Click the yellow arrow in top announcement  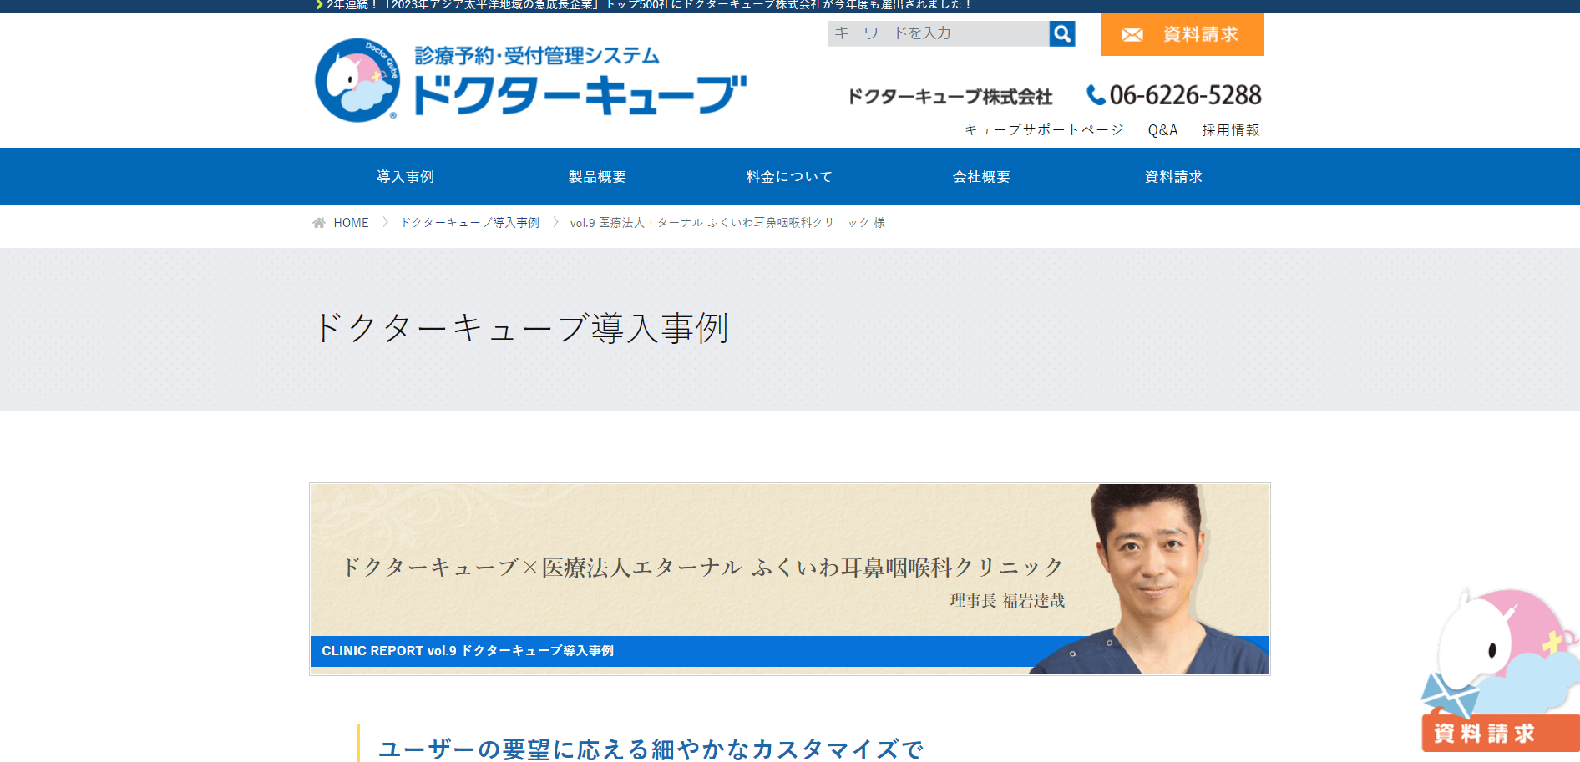click(x=319, y=5)
